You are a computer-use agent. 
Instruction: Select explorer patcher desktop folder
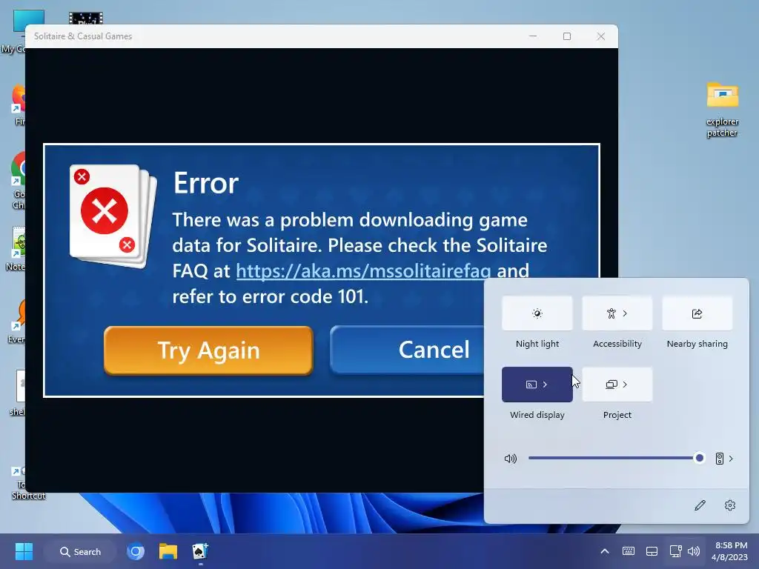pos(722,110)
